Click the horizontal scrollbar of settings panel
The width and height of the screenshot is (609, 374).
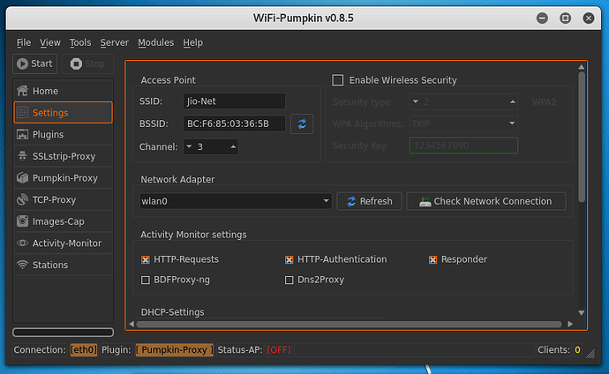coord(353,325)
